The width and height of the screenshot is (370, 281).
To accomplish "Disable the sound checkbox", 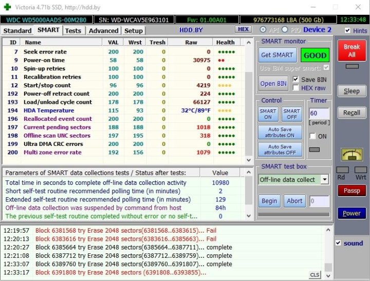I will 338,243.
